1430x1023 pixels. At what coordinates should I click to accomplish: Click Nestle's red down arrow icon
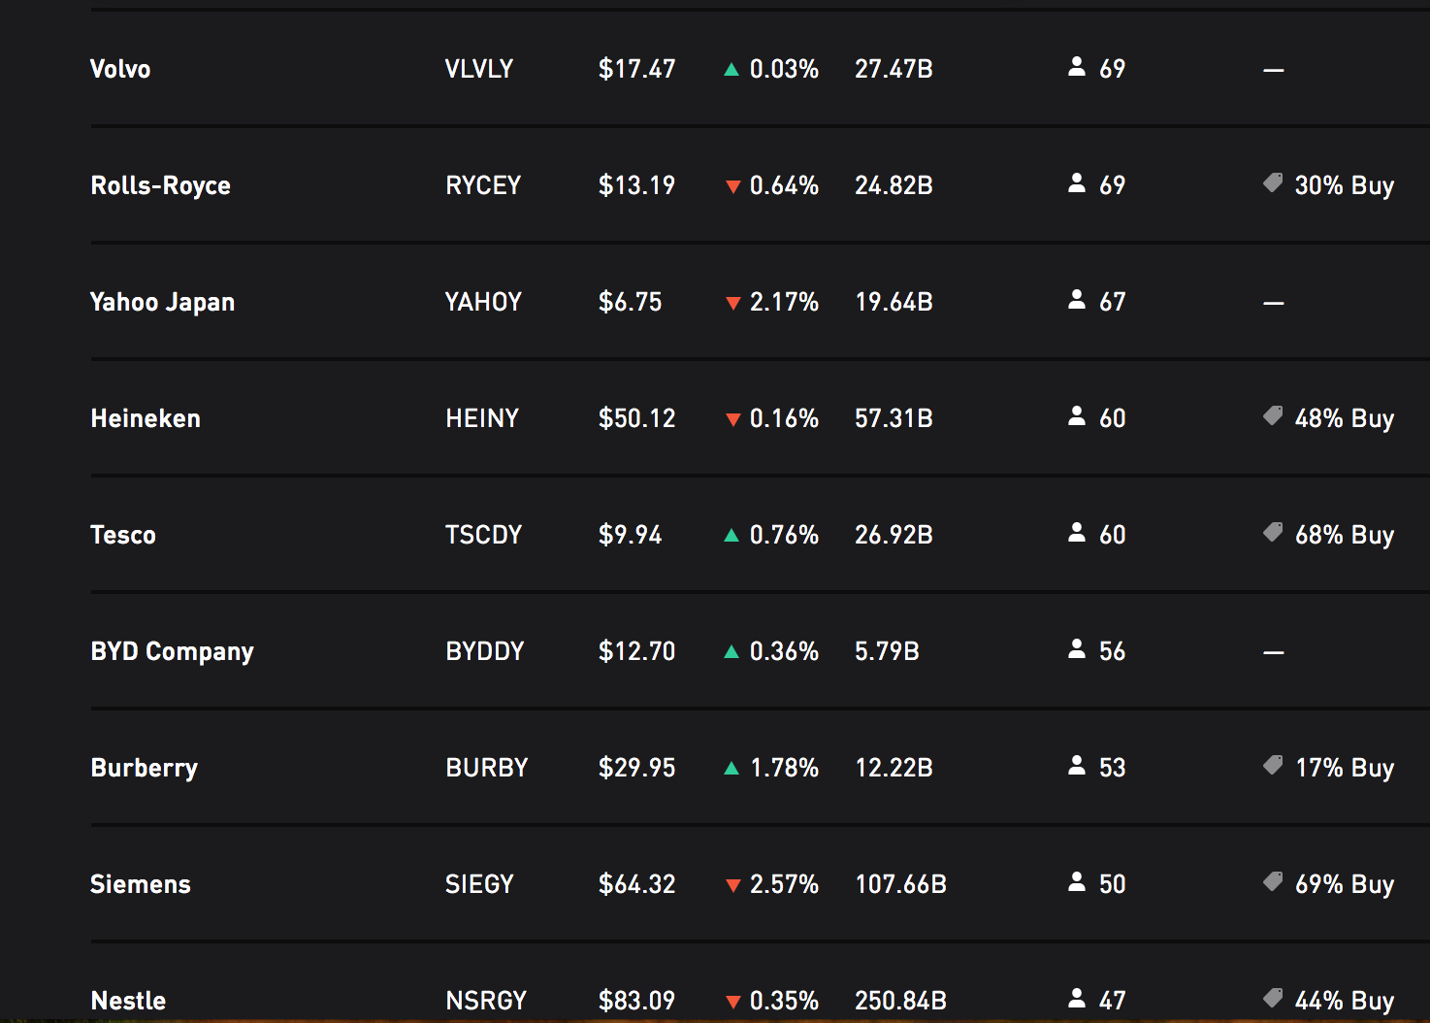click(733, 1002)
